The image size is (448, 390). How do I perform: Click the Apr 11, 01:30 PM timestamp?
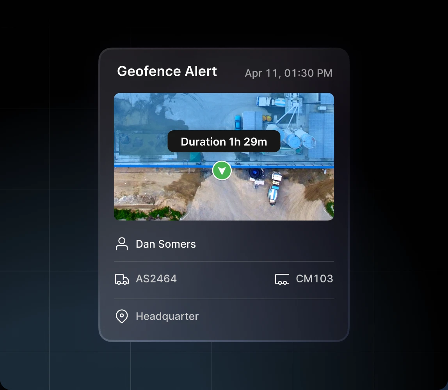(x=288, y=73)
